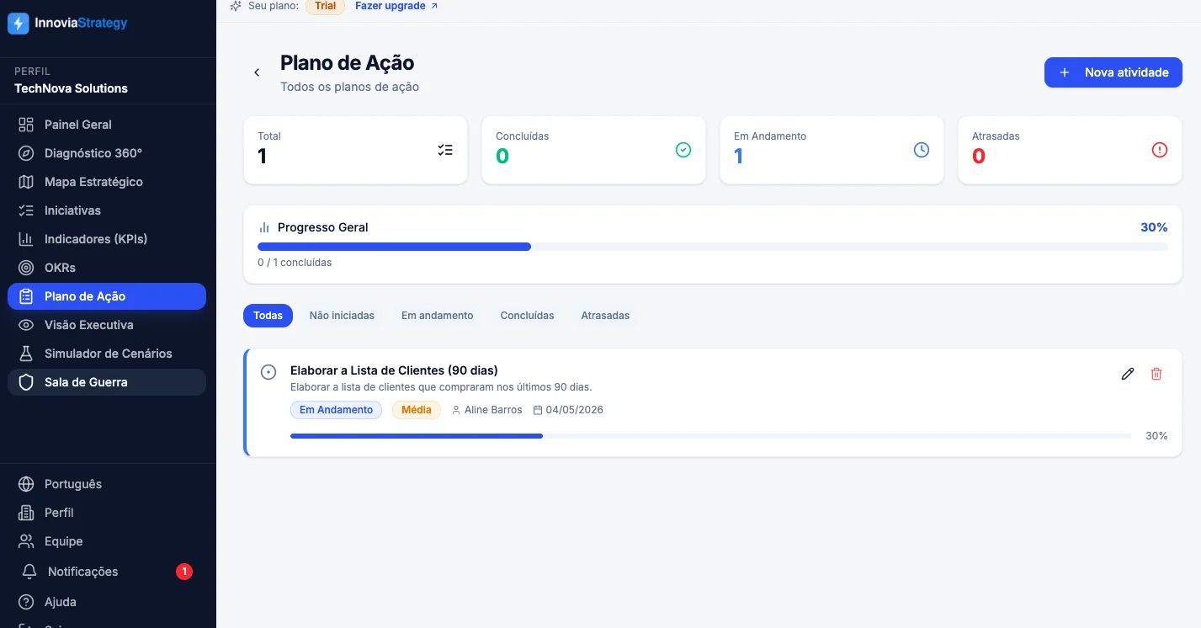Viewport: 1201px width, 628px height.
Task: Edit the Lista de Clientes activity with pencil icon
Action: click(x=1128, y=374)
